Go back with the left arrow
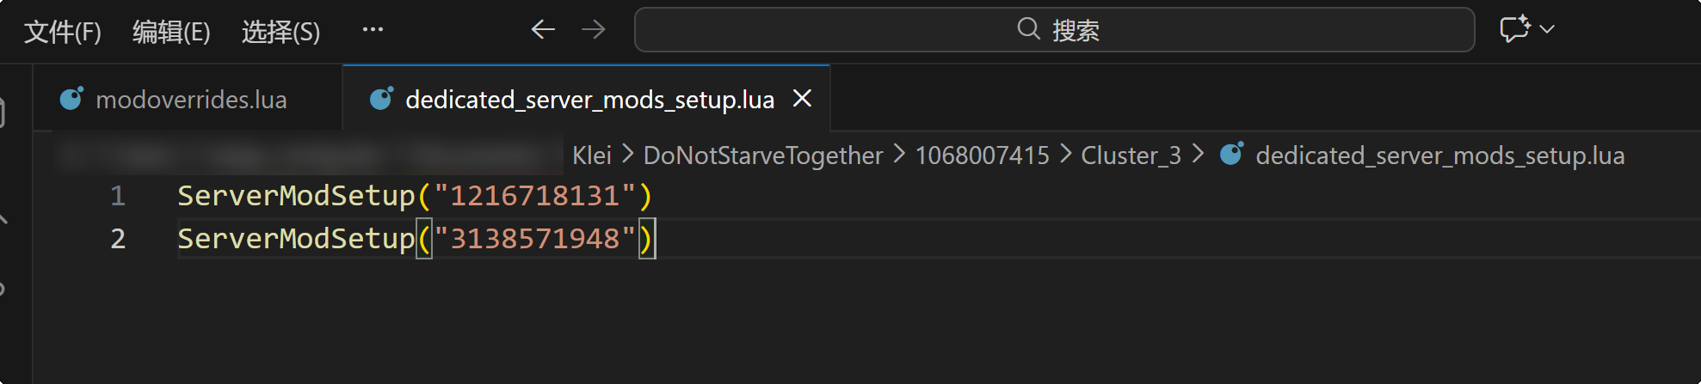The width and height of the screenshot is (1701, 384). [543, 30]
